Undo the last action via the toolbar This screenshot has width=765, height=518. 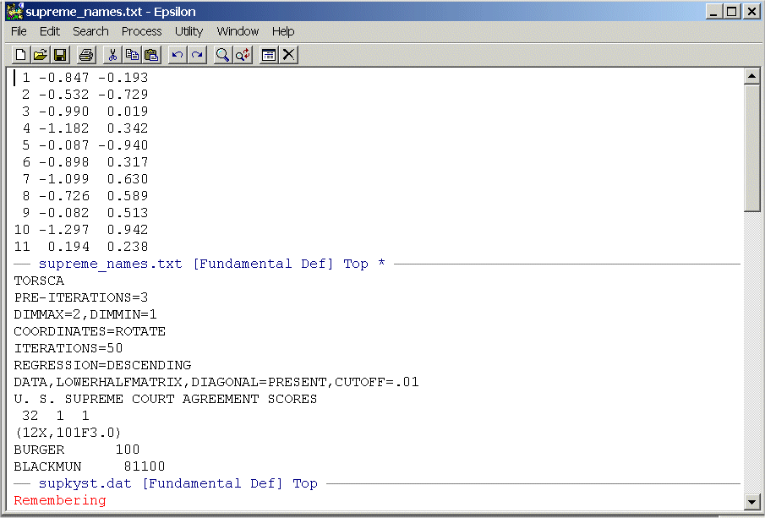point(177,55)
